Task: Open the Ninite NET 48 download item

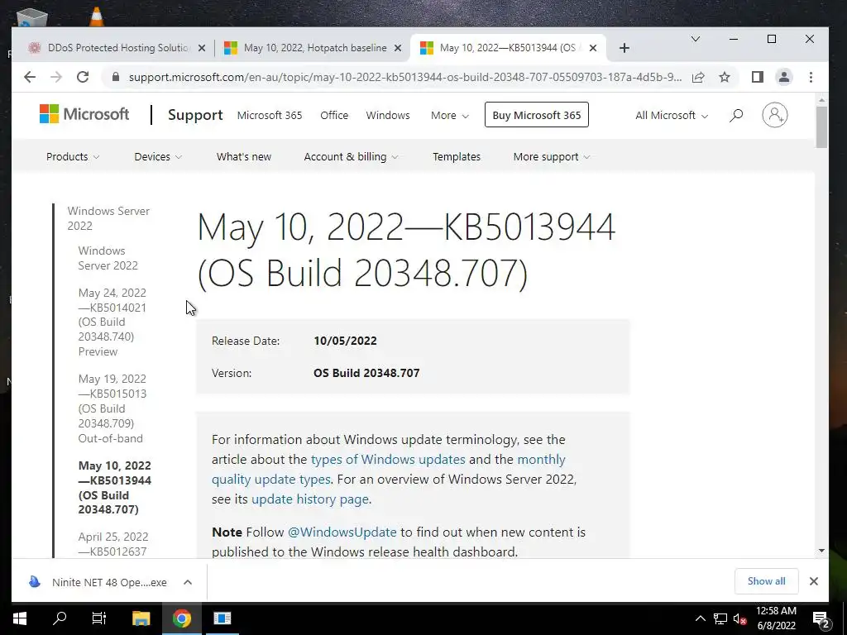Action: point(100,582)
